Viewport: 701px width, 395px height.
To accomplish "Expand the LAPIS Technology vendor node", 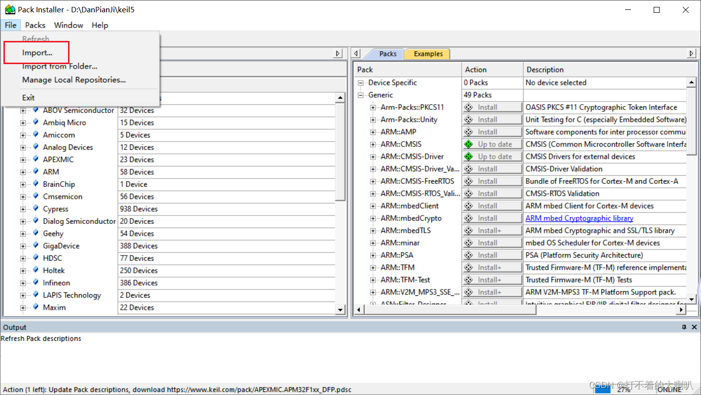I will (23, 295).
